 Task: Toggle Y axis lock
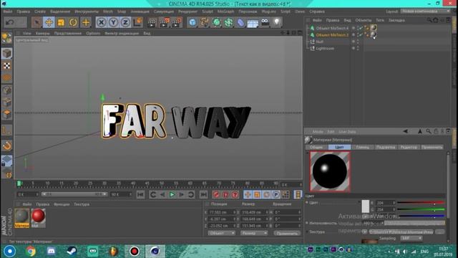113,22
